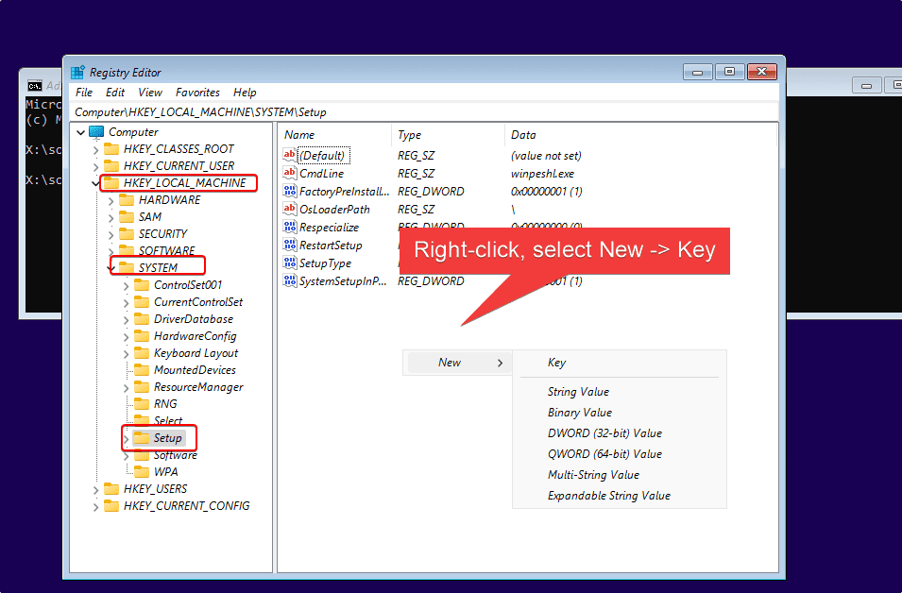The width and height of the screenshot is (902, 593).
Task: Click the SAM folder icon
Action: point(126,217)
